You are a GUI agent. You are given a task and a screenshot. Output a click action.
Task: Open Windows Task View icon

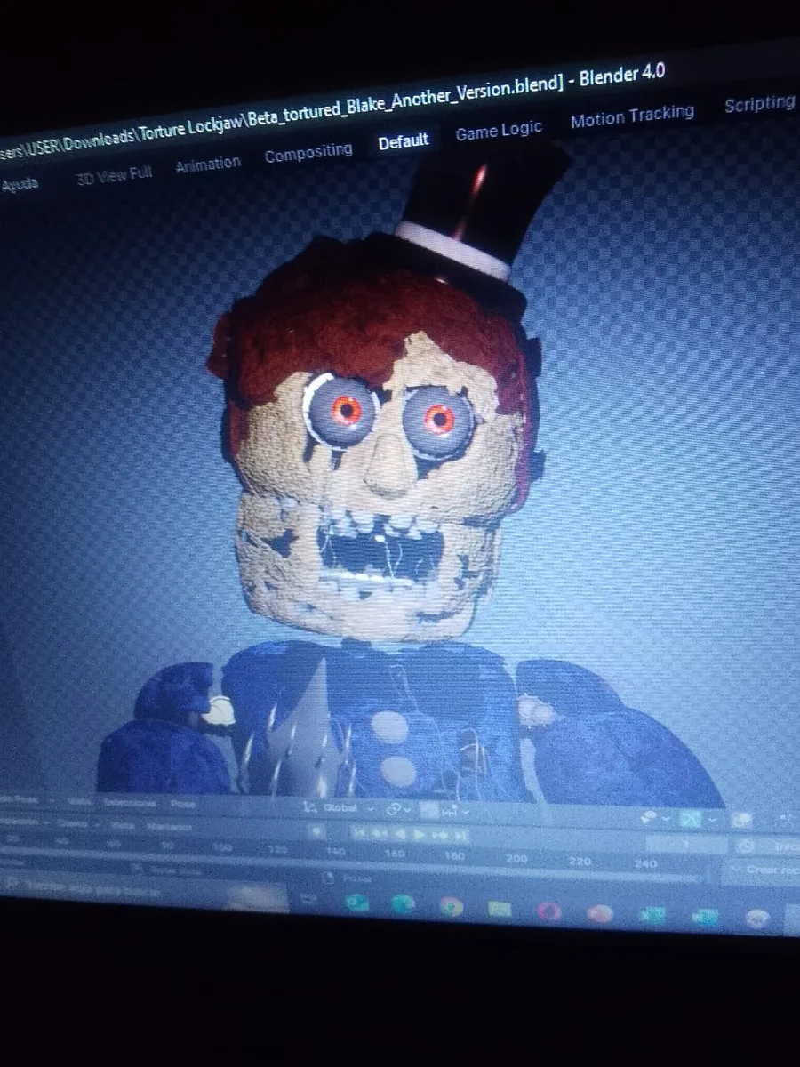309,898
